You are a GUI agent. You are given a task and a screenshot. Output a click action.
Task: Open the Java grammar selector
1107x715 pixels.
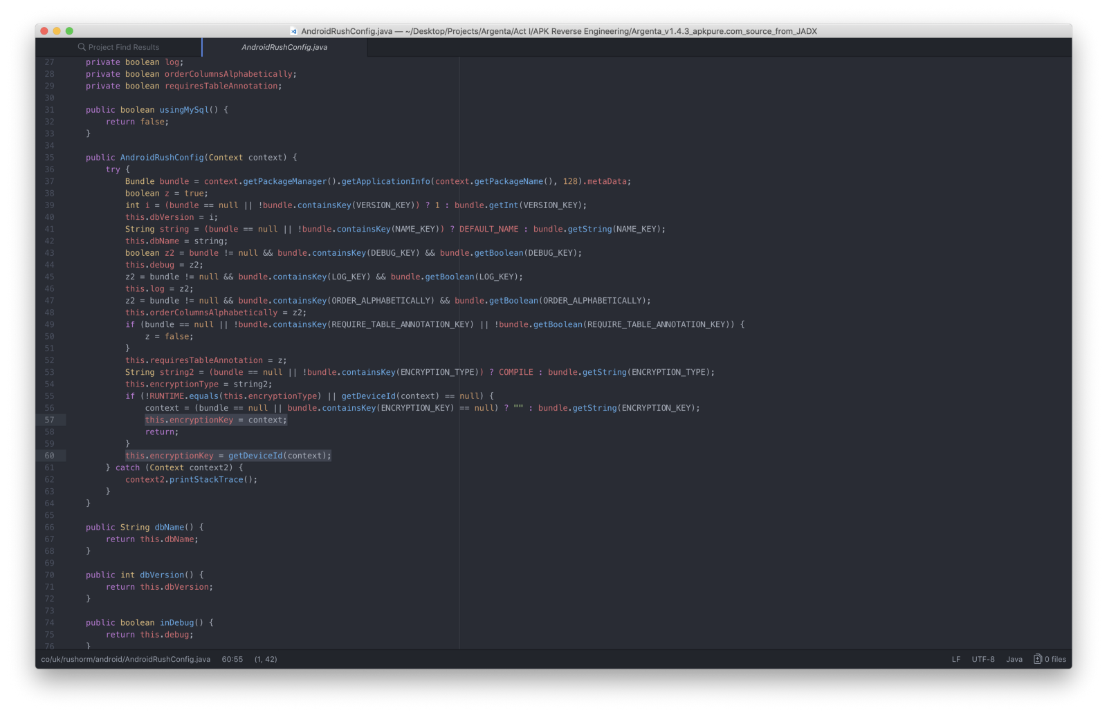click(1014, 659)
